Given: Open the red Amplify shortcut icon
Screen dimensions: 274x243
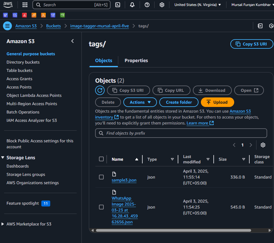Looking at the screenshot, I should (24, 15).
